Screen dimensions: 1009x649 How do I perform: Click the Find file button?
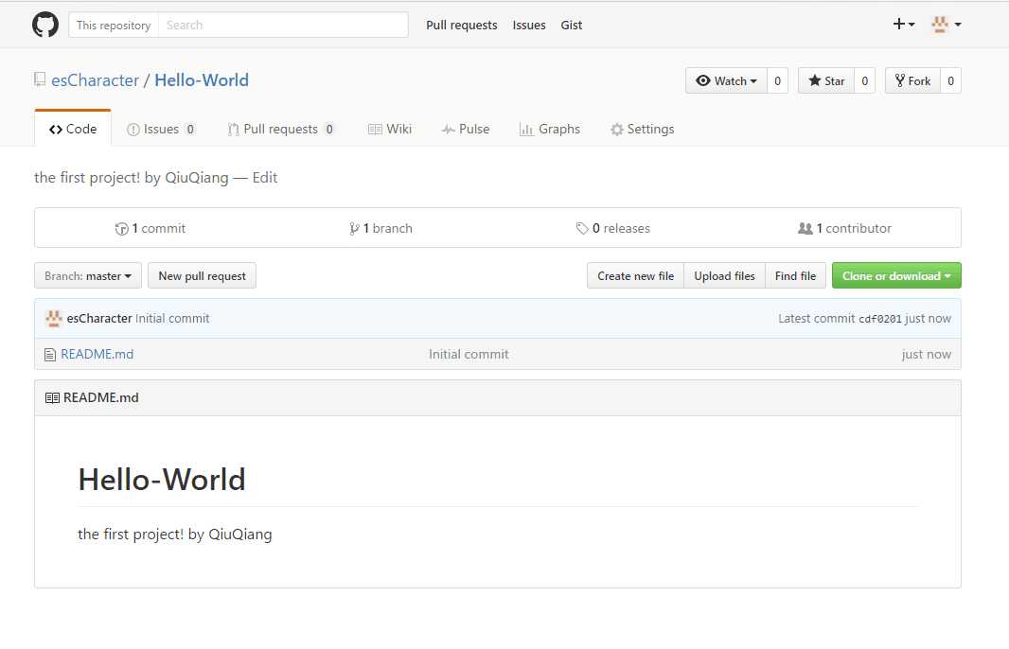pos(795,276)
